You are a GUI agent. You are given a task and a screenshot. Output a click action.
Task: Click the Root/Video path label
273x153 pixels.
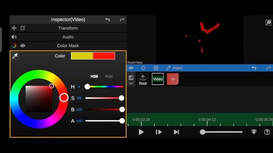135,62
